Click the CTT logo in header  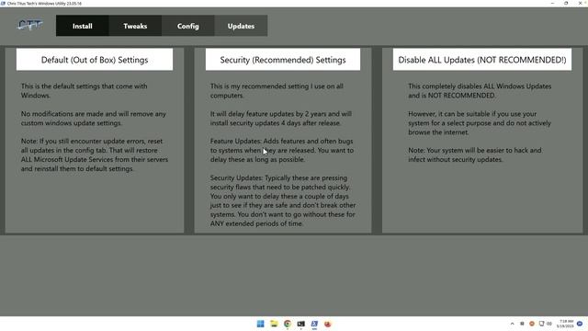coord(30,25)
